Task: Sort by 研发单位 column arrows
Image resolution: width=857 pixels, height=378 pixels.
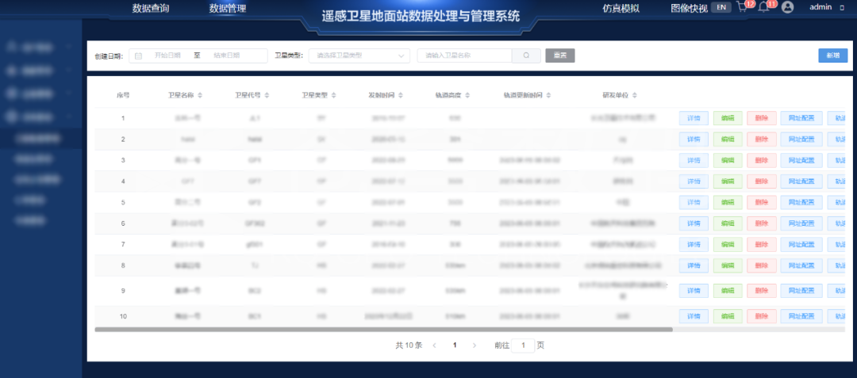Action: point(634,95)
